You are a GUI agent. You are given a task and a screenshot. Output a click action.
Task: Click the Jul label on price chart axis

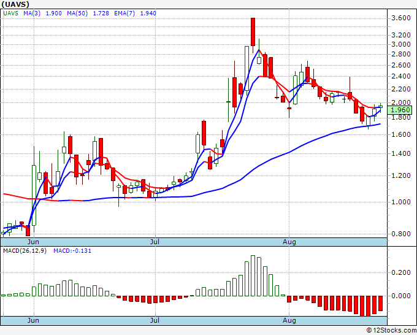[155, 242]
